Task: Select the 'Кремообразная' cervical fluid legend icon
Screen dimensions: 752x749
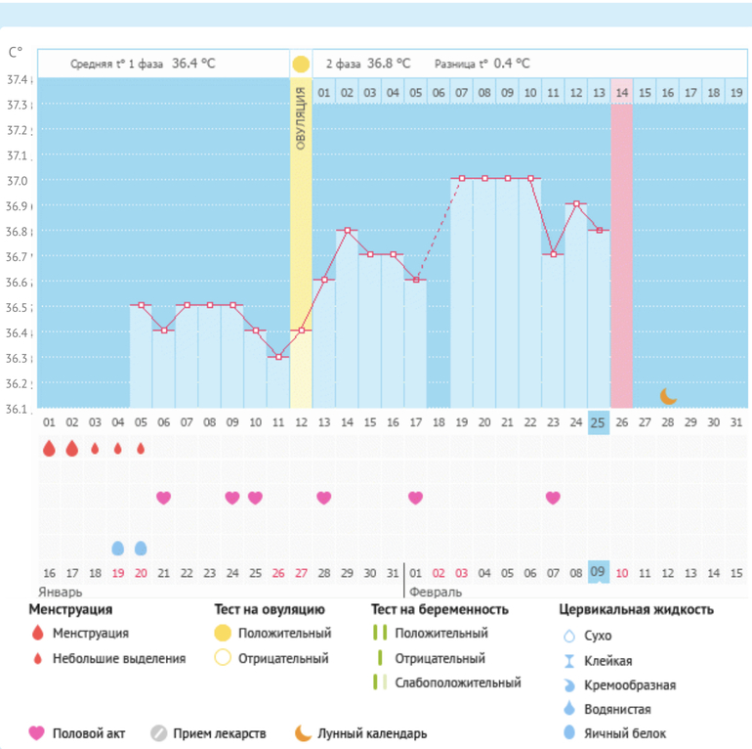Action: coord(568,684)
